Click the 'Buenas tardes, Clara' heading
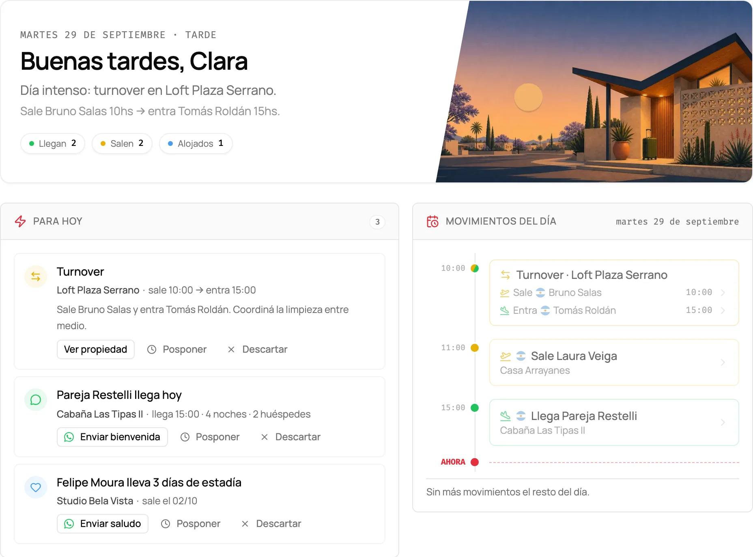 [x=134, y=62]
